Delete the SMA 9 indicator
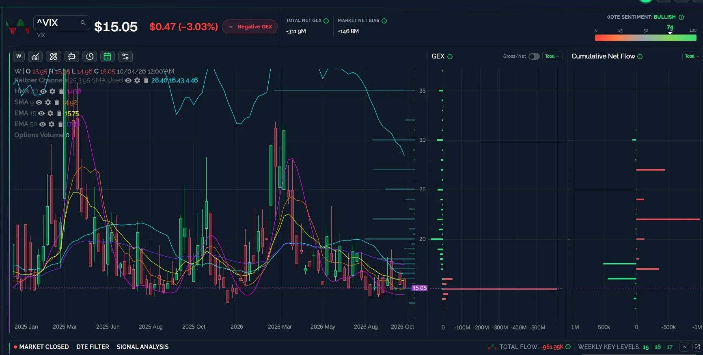703x355 pixels. (57, 102)
